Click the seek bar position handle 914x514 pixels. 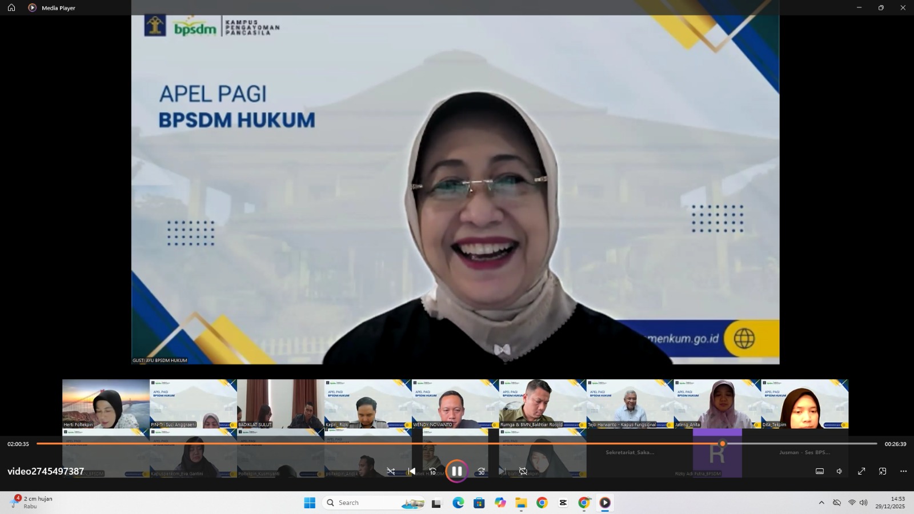pyautogui.click(x=722, y=444)
